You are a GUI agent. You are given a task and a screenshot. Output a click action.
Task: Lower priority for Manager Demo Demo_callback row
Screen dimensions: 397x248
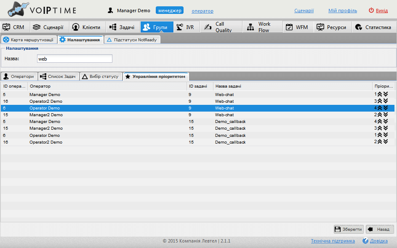pyautogui.click(x=386, y=121)
